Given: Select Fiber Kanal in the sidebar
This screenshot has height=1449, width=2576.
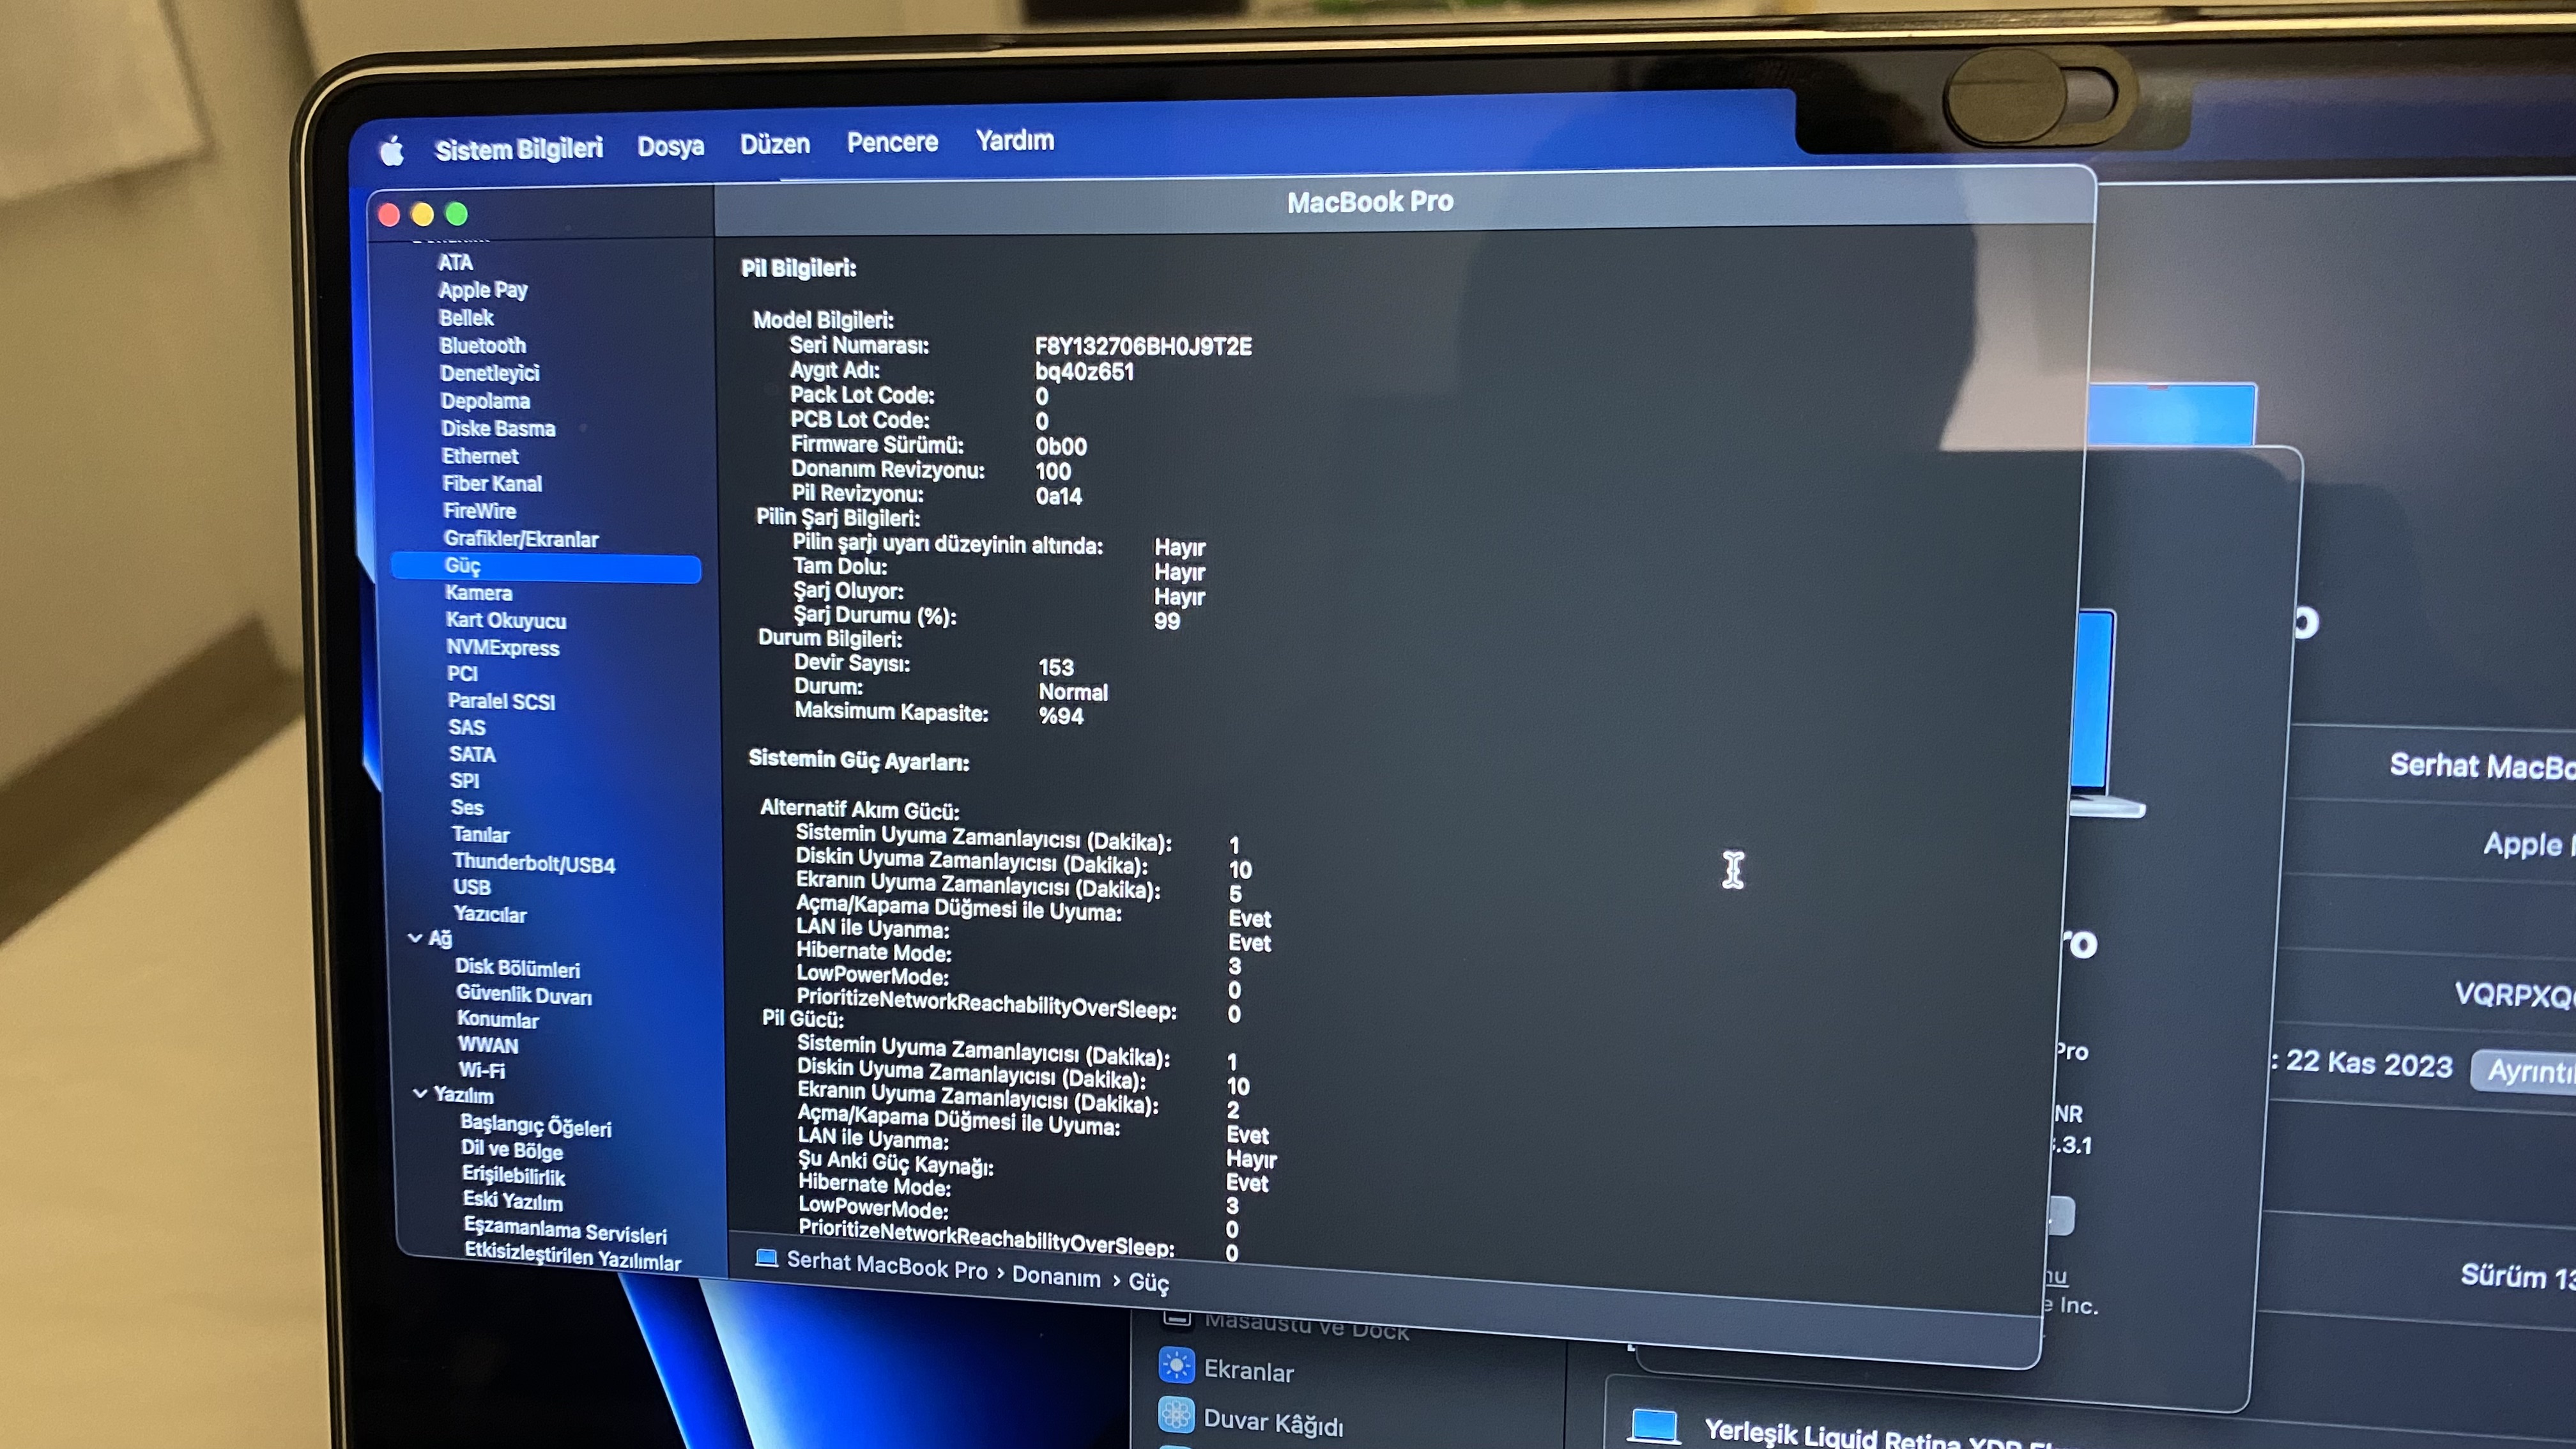Looking at the screenshot, I should click(x=492, y=484).
